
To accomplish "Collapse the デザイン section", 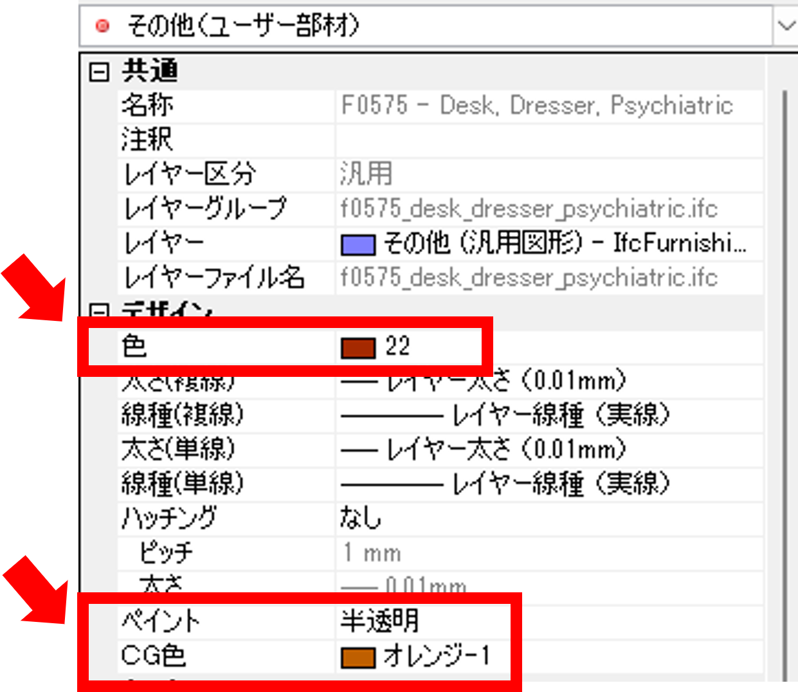I will (100, 309).
